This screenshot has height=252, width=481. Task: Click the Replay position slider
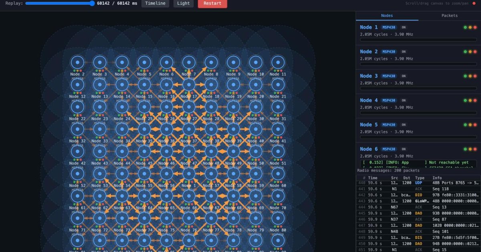click(x=59, y=3)
